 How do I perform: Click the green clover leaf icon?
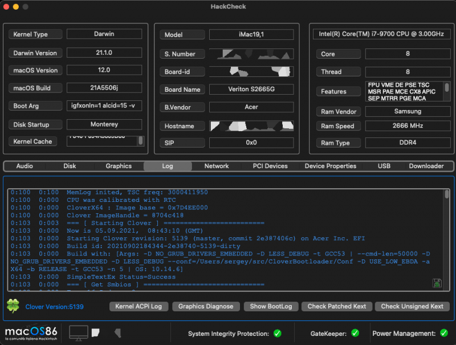(x=13, y=306)
